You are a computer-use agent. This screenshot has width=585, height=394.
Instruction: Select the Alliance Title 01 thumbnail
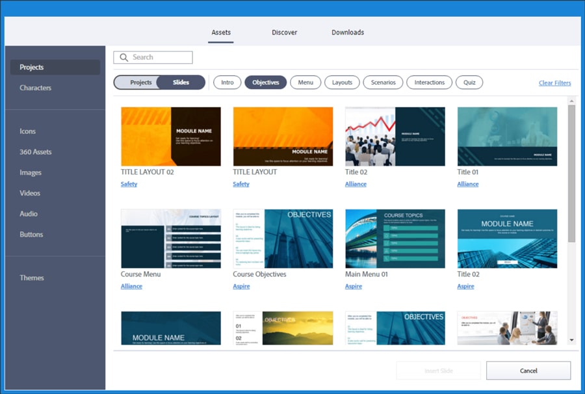pos(508,137)
